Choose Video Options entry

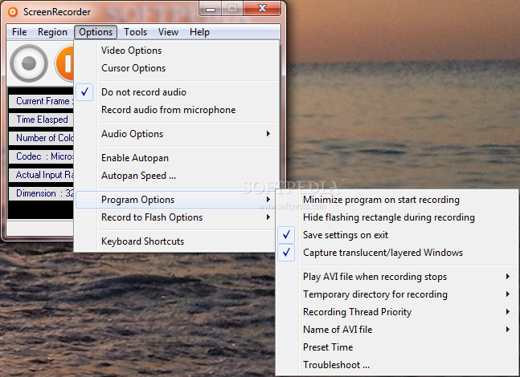click(177, 51)
